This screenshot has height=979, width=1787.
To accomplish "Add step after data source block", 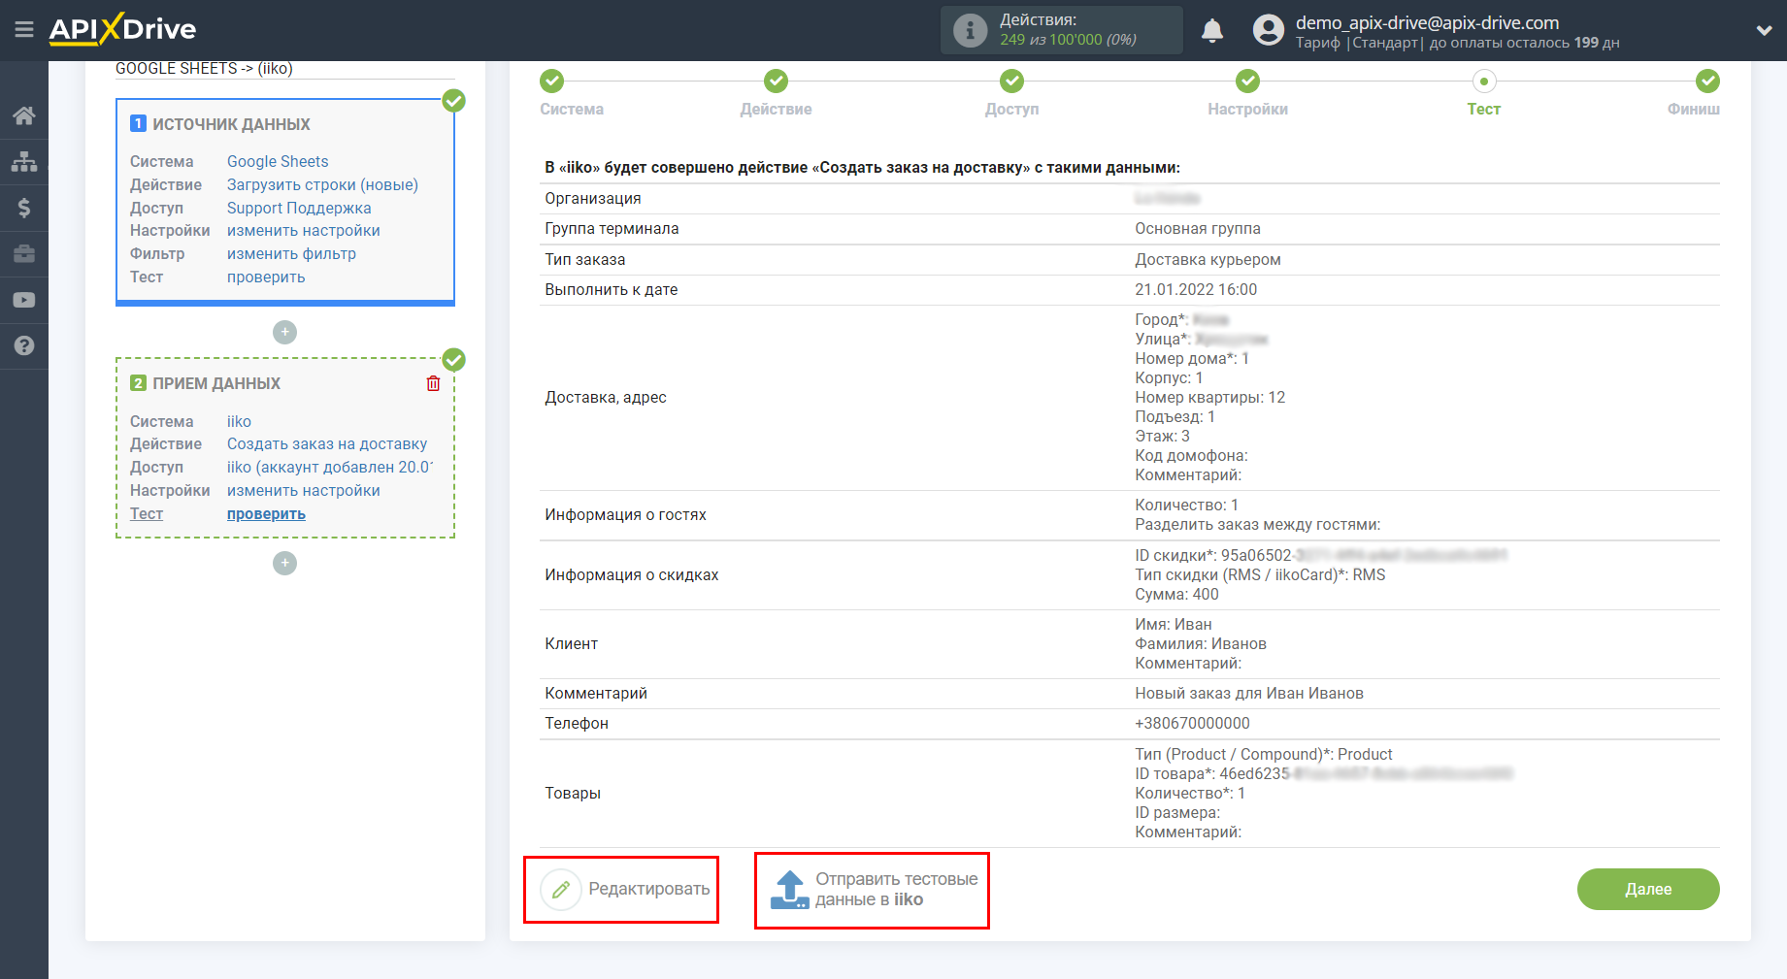I will 284,332.
